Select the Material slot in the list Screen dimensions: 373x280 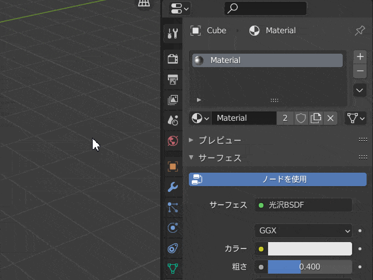pos(268,60)
